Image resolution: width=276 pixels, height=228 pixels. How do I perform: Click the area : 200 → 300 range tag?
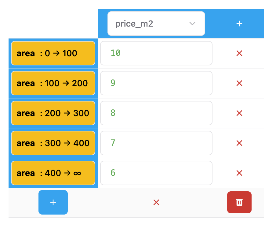point(53,113)
